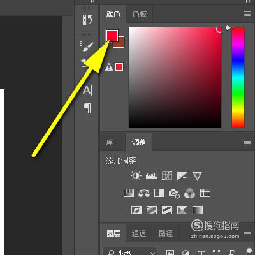Click the red foreground color swatch
This screenshot has height=255, width=255.
(112, 35)
